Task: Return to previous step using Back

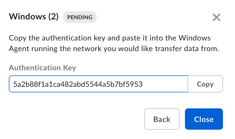Action: [x=162, y=119]
